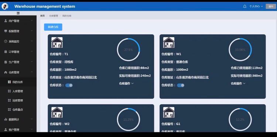Click warehouse G1 building icon
The height and width of the screenshot is (137, 277).
pyautogui.click(x=169, y=112)
